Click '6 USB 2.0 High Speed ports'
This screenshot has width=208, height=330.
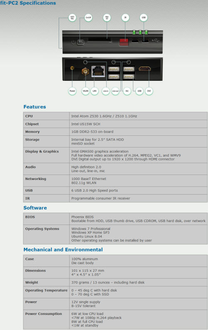coord(94,190)
